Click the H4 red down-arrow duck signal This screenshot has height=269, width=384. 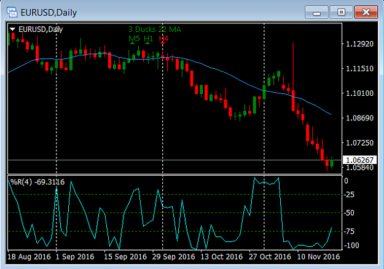click(x=163, y=44)
